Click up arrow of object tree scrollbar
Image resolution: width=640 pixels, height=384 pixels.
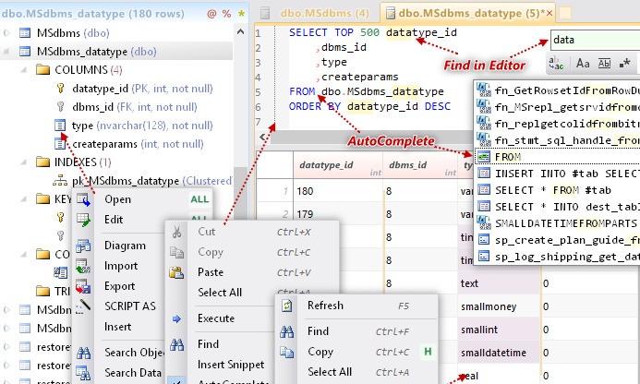241,31
